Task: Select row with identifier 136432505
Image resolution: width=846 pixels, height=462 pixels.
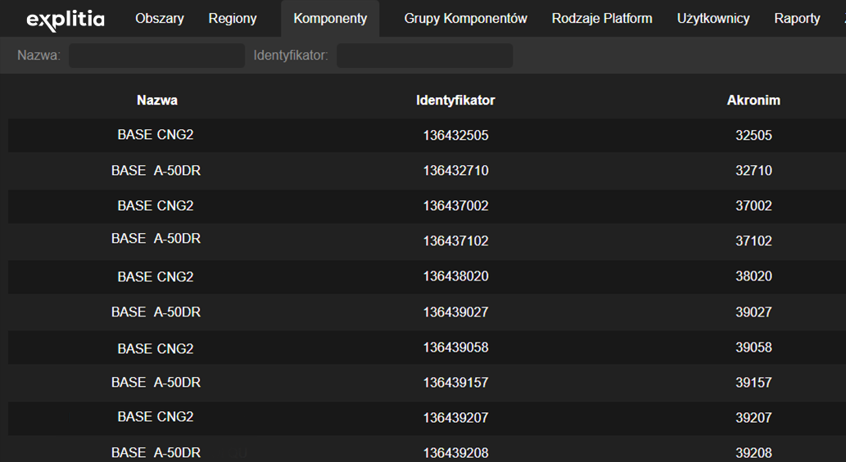Action: [x=427, y=135]
